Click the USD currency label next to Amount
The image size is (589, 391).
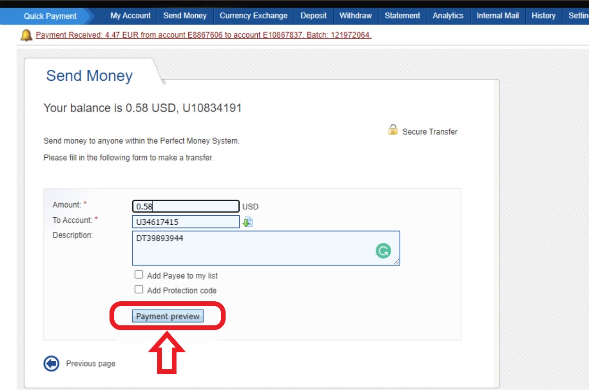[250, 207]
